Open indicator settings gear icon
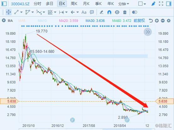Image resolution: width=174 pixels, height=130 pixels. tap(169, 20)
